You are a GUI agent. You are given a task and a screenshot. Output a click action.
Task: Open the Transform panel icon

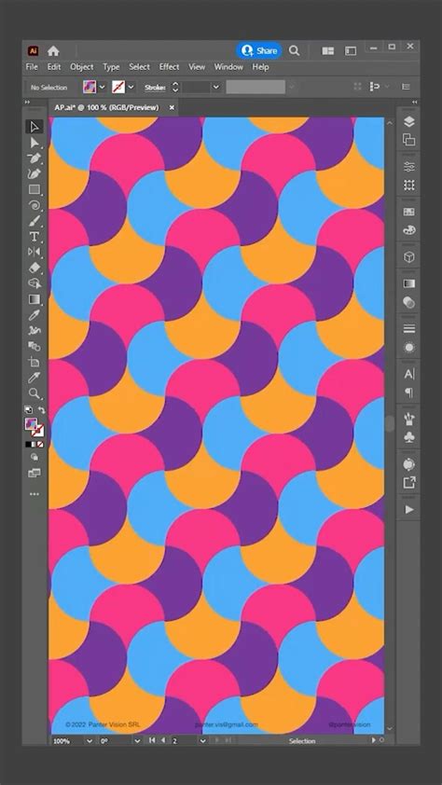pos(409,186)
